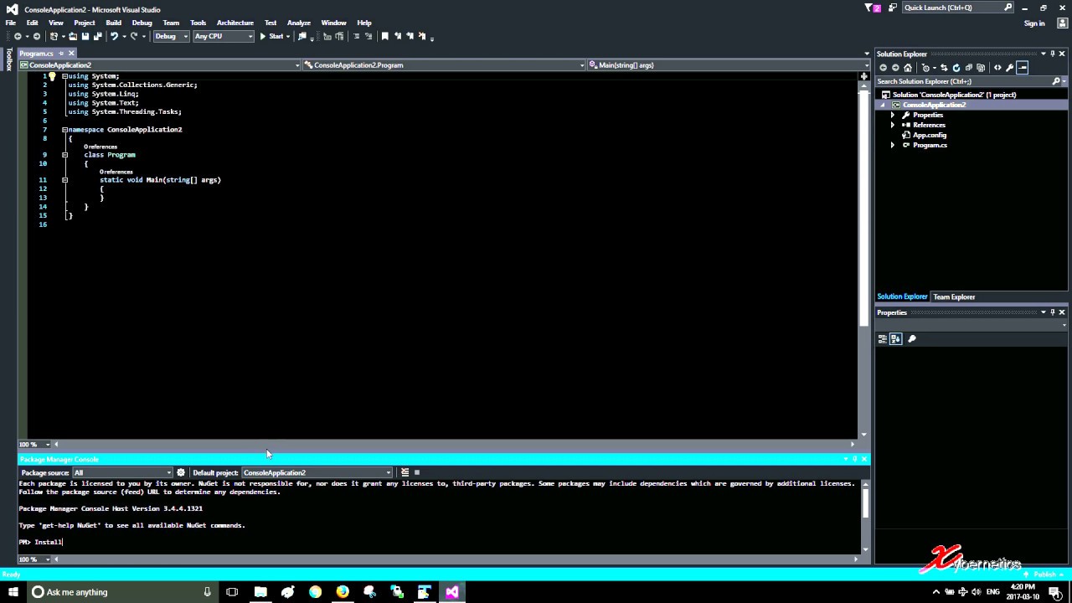This screenshot has height=603, width=1072.
Task: Expand the Program.cs node in Solution Explorer
Action: [893, 145]
